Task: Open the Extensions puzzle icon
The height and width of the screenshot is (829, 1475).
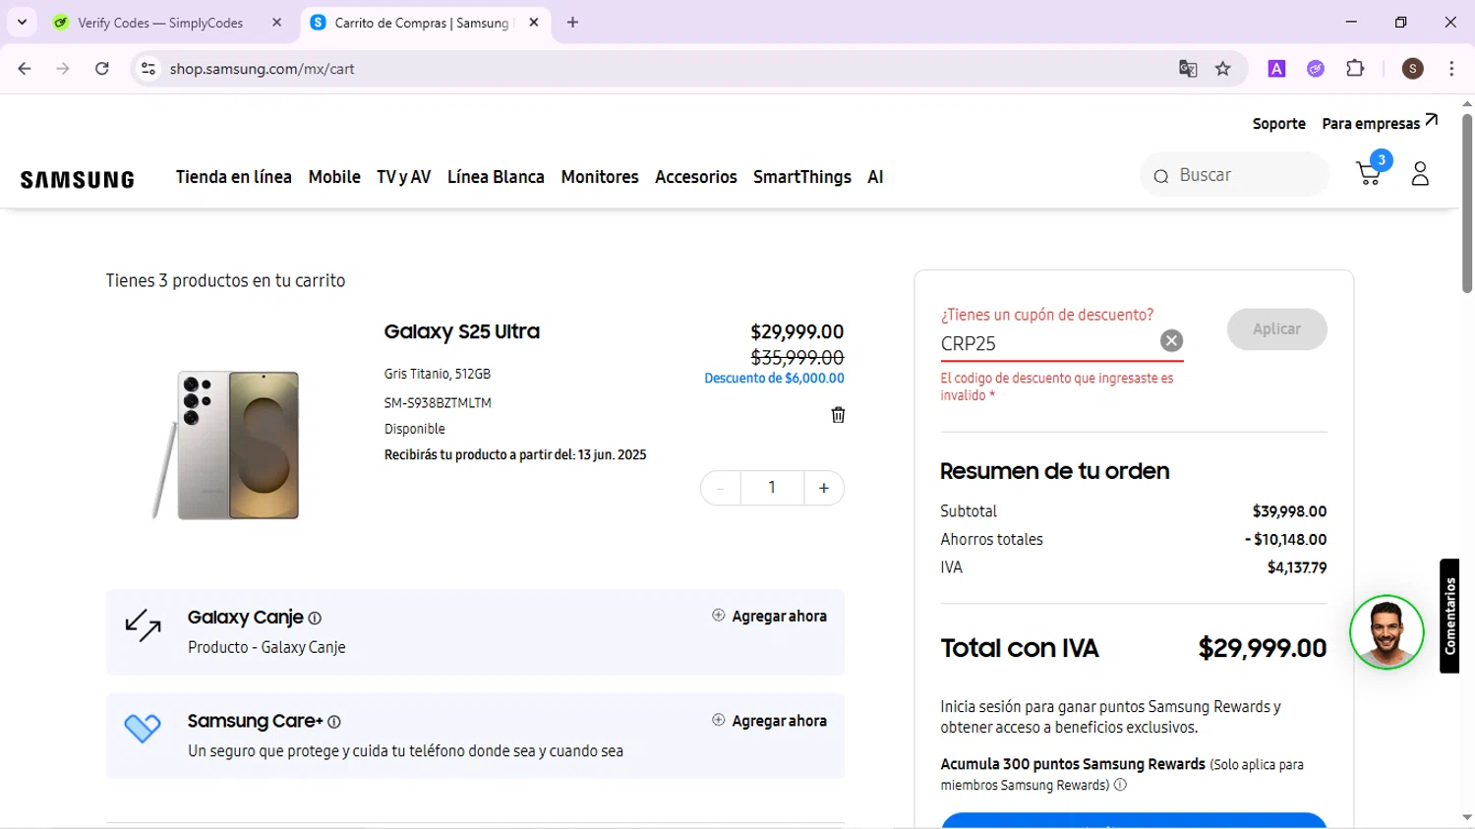Action: tap(1355, 69)
